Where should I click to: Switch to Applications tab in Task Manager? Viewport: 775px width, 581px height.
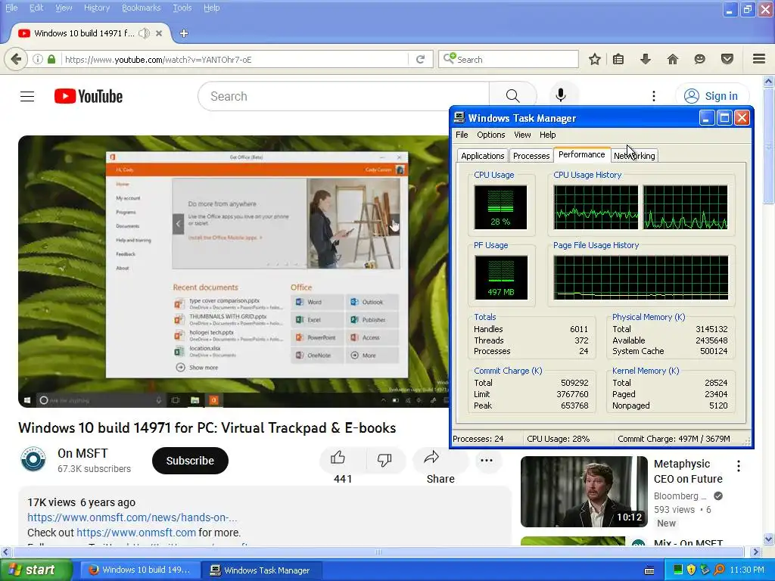point(482,156)
